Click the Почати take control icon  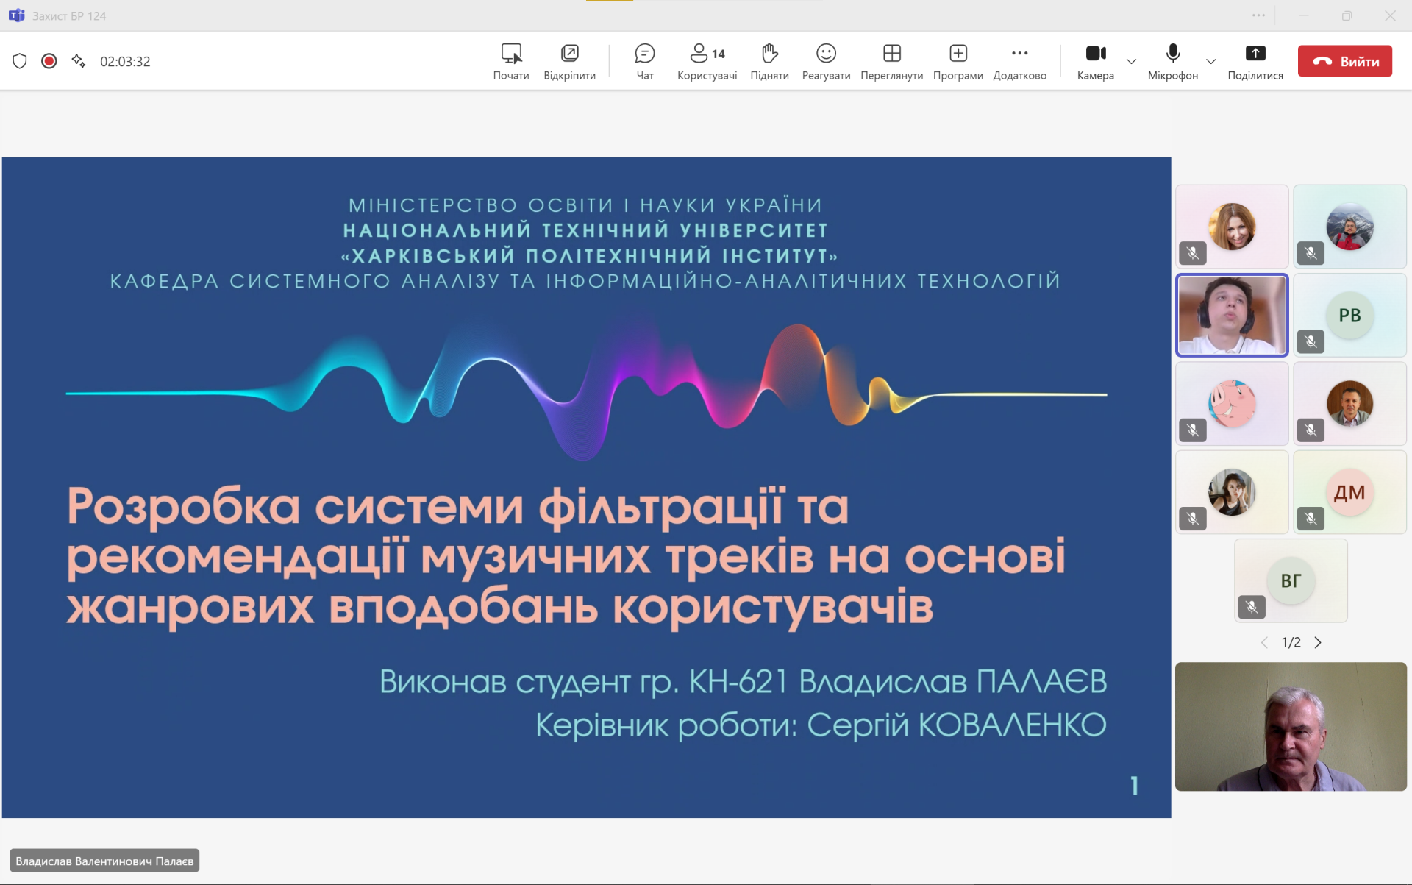[511, 61]
